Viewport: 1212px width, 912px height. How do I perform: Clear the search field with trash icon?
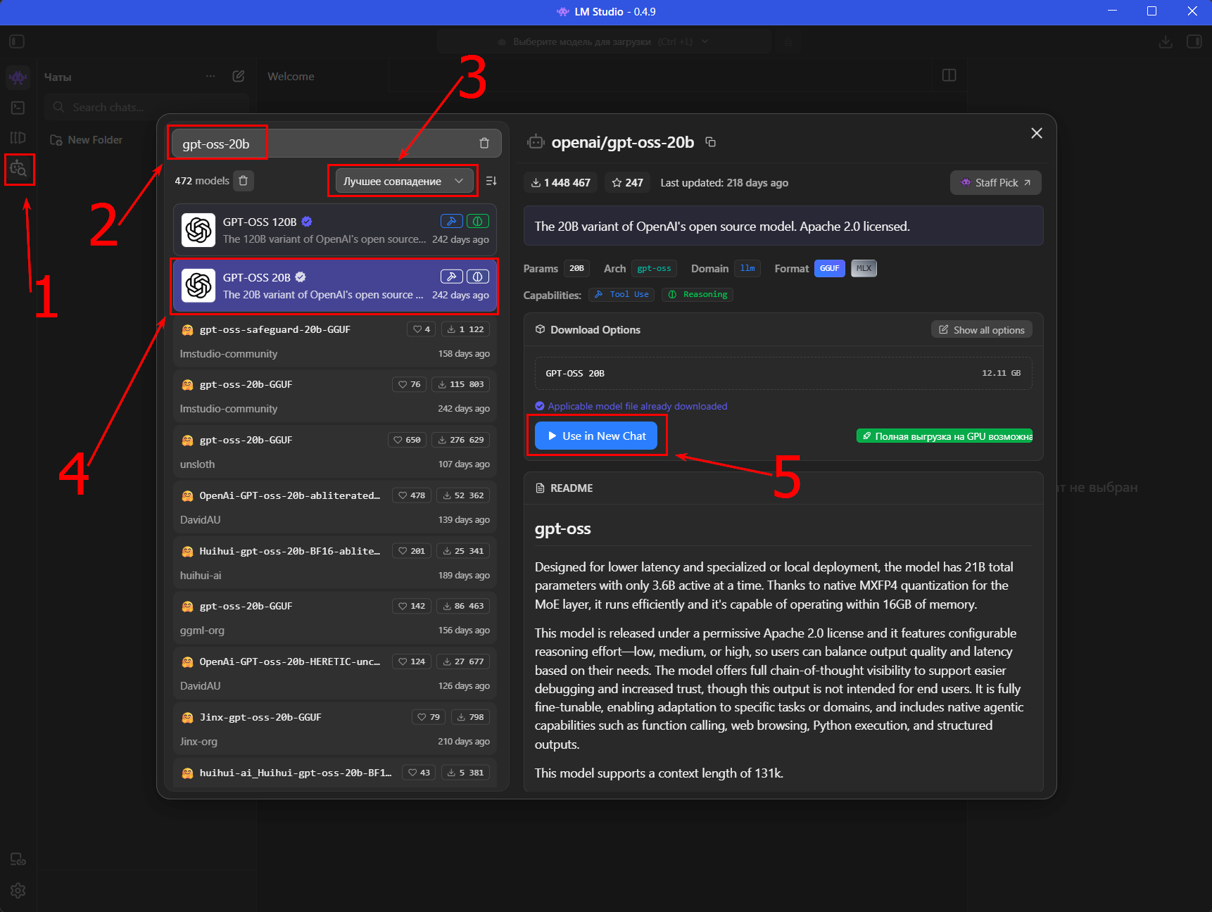[484, 144]
